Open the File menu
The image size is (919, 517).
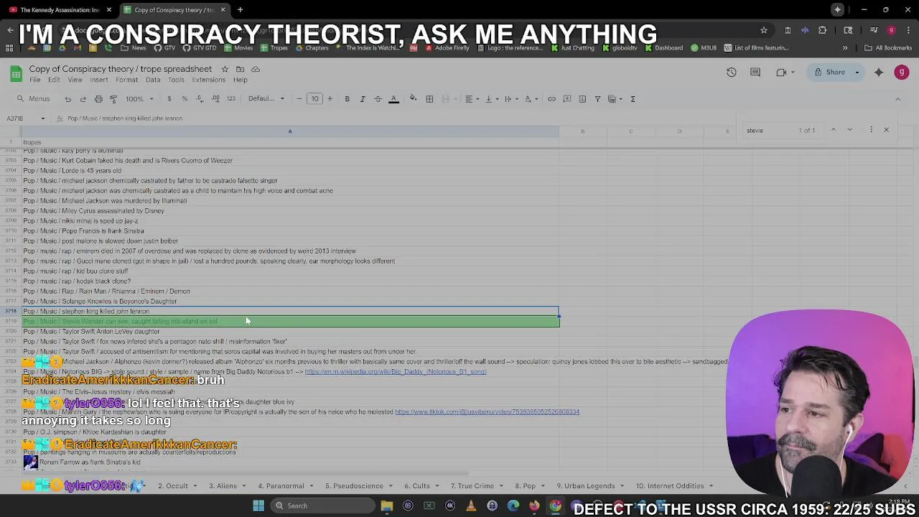click(34, 80)
